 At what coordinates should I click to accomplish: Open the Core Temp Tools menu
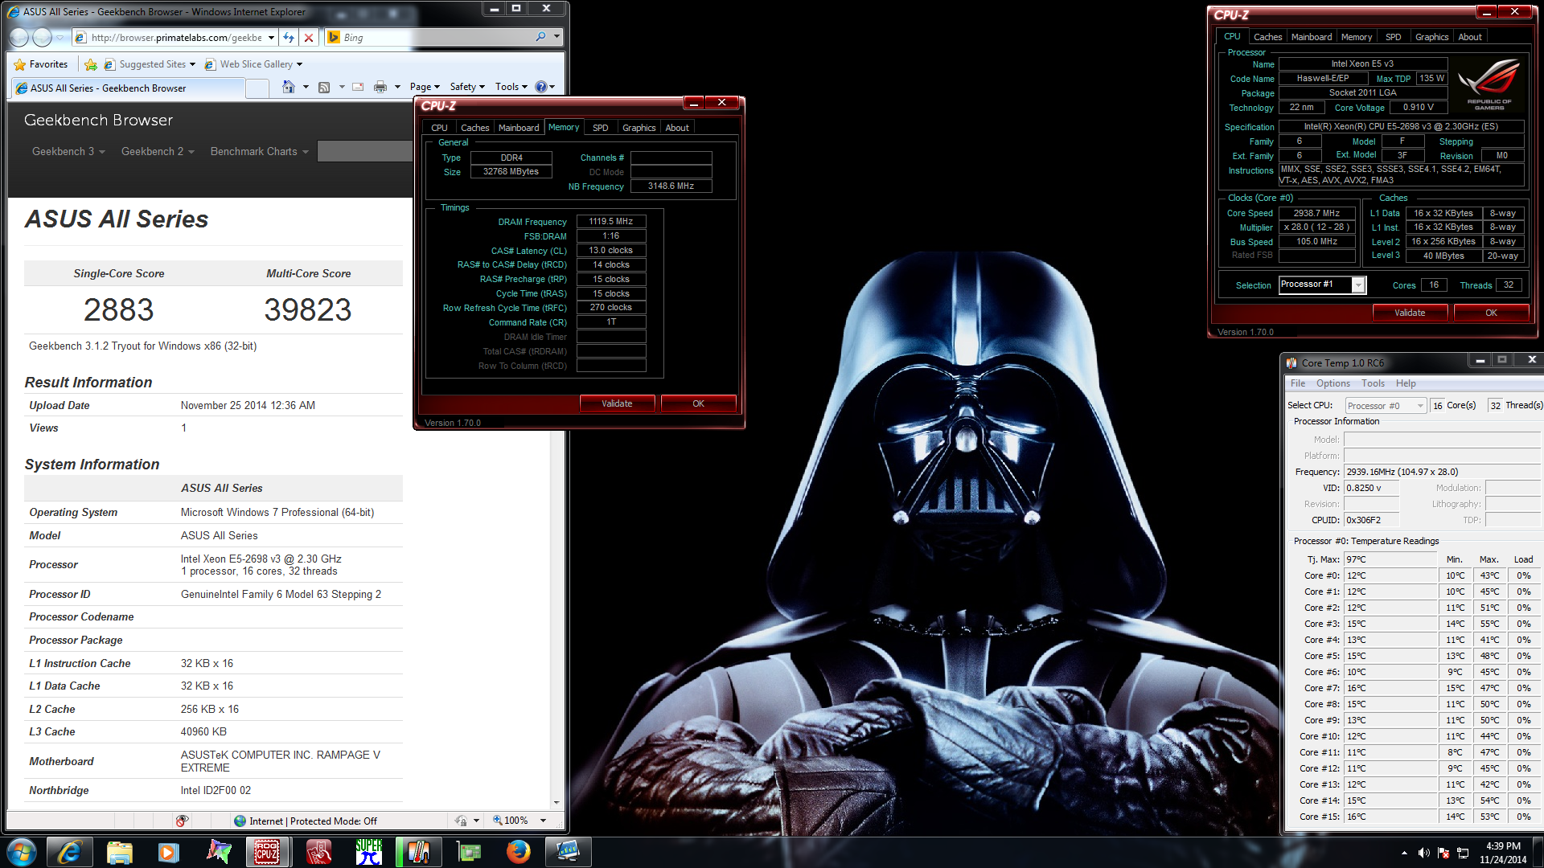(1373, 383)
